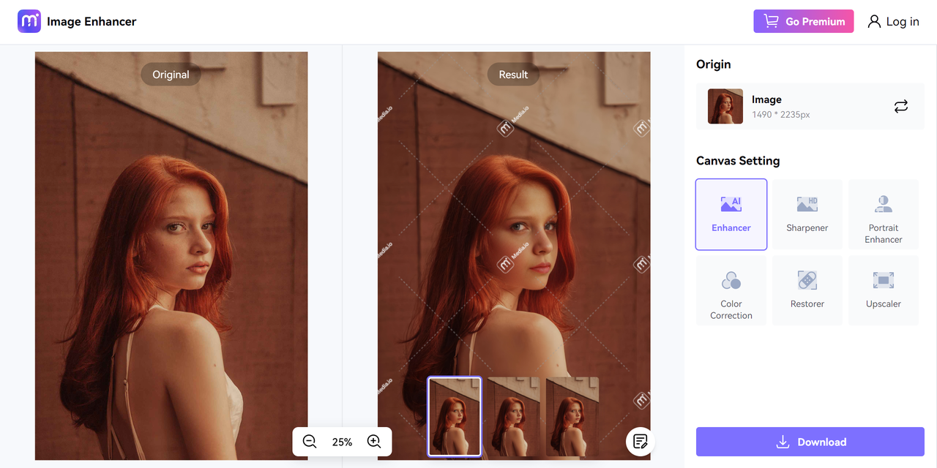The width and height of the screenshot is (937, 468).
Task: Click the user profile icon beside Log in
Action: [x=874, y=21]
